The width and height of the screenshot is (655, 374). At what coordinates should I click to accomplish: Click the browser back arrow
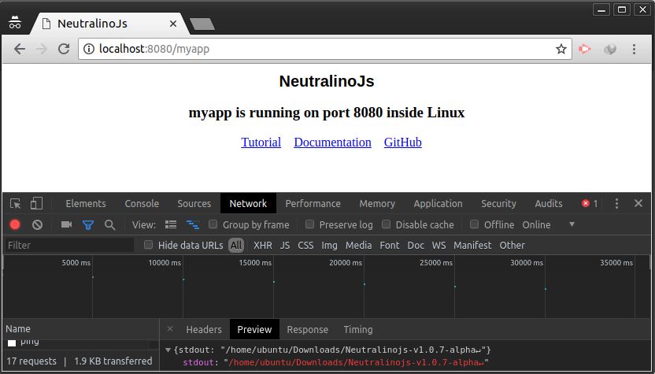19,49
